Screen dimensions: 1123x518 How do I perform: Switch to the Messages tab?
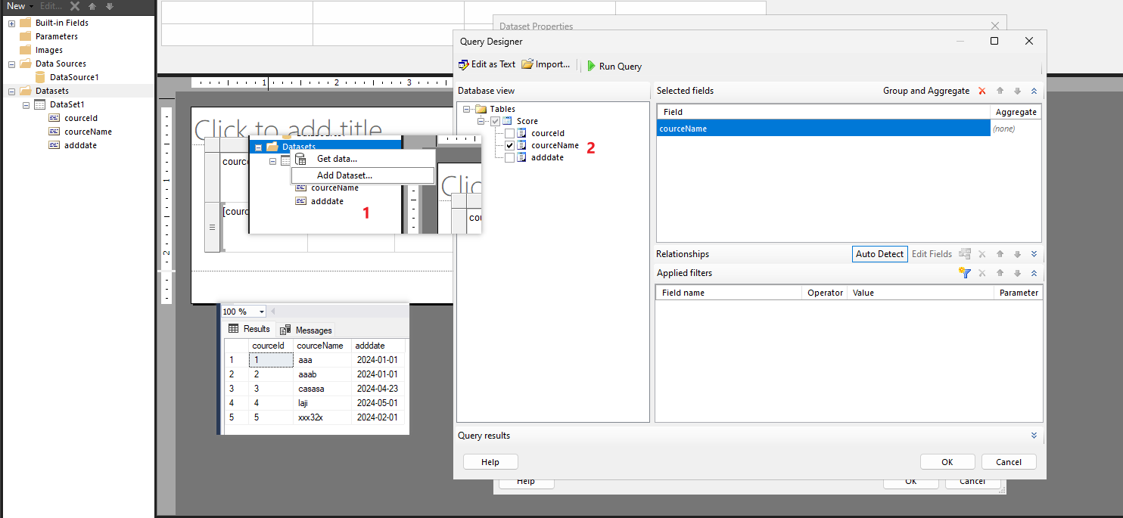(306, 330)
